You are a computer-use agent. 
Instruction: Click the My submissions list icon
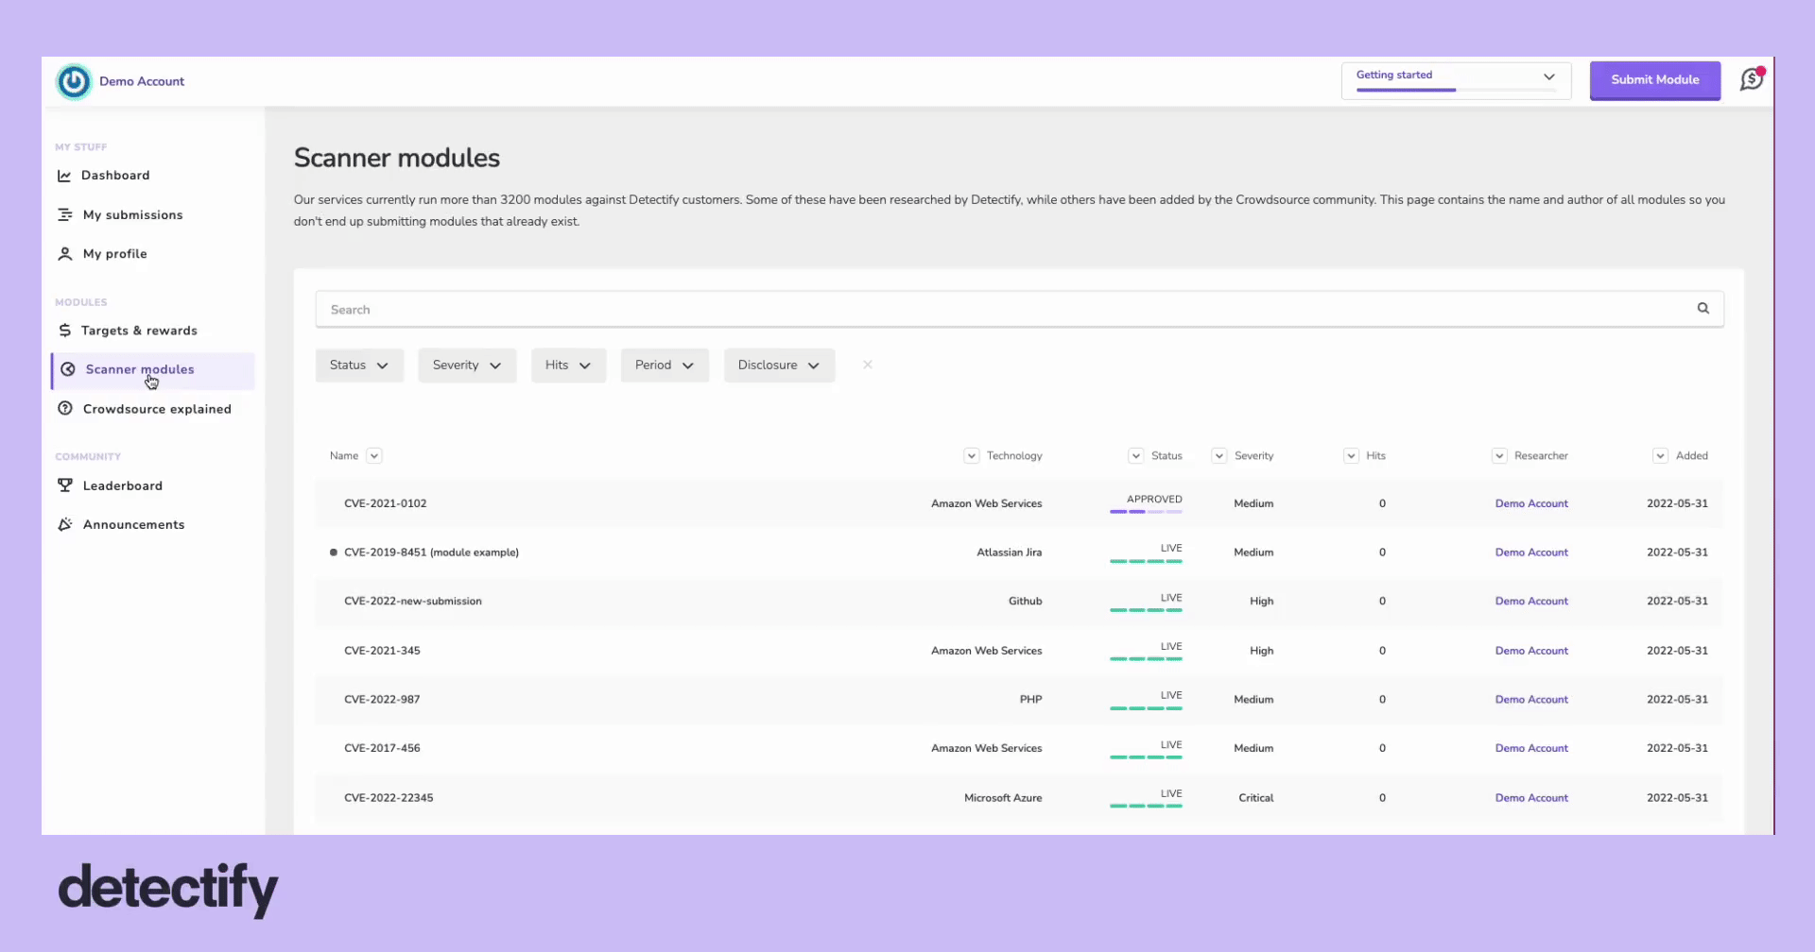[64, 215]
